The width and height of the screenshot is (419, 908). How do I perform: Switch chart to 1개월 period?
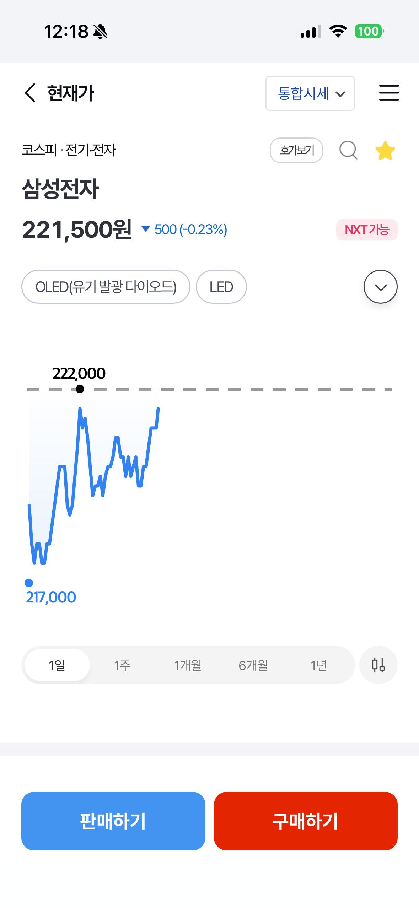(x=188, y=665)
